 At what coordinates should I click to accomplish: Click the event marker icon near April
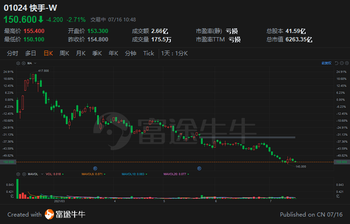(x=95, y=168)
